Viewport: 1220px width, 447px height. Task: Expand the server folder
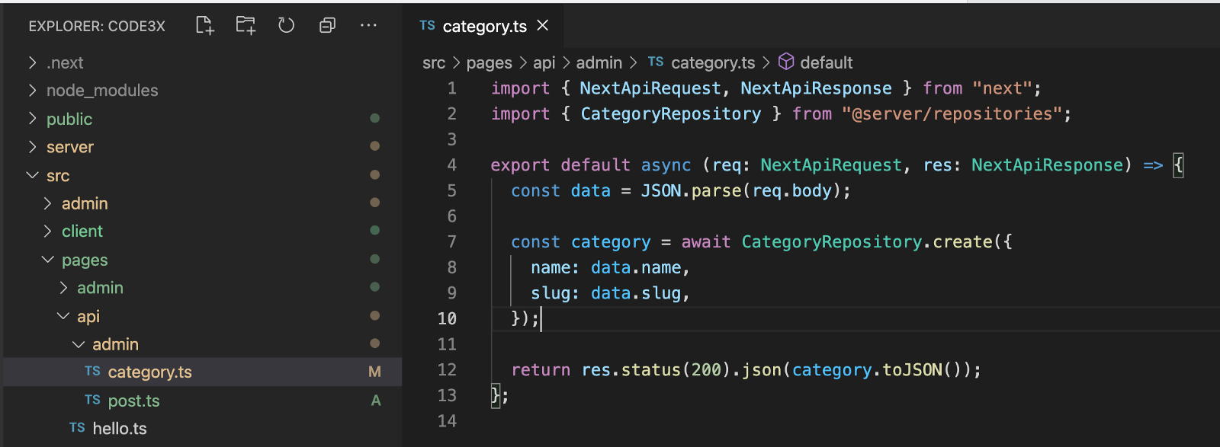32,147
